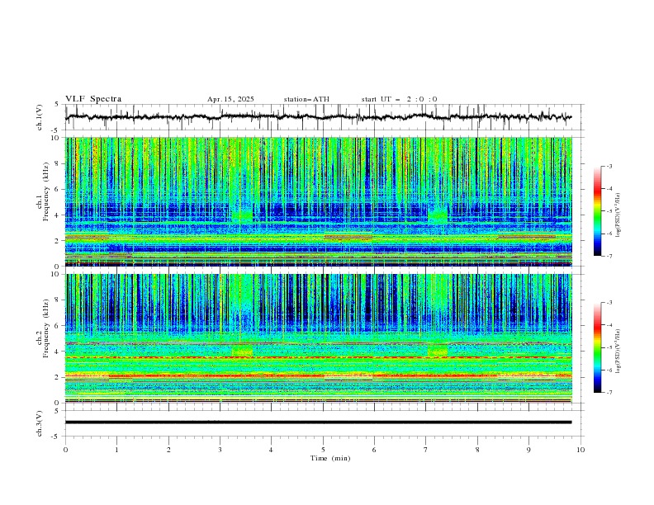The width and height of the screenshot is (654, 505).
Task: Click the 'ch.1(V)' waveform axis label
Action: (x=40, y=117)
